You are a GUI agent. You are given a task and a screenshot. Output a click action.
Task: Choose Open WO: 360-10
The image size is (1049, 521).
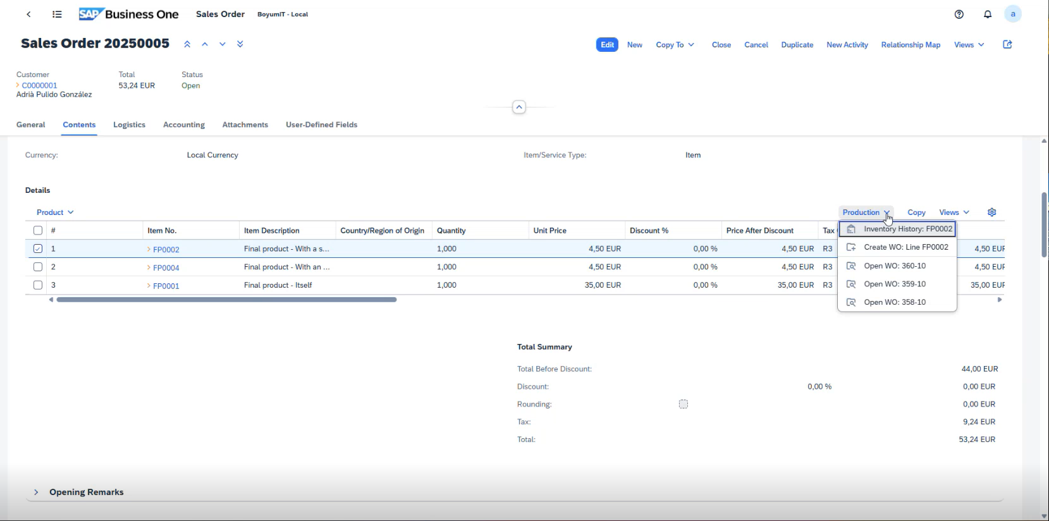pyautogui.click(x=897, y=266)
